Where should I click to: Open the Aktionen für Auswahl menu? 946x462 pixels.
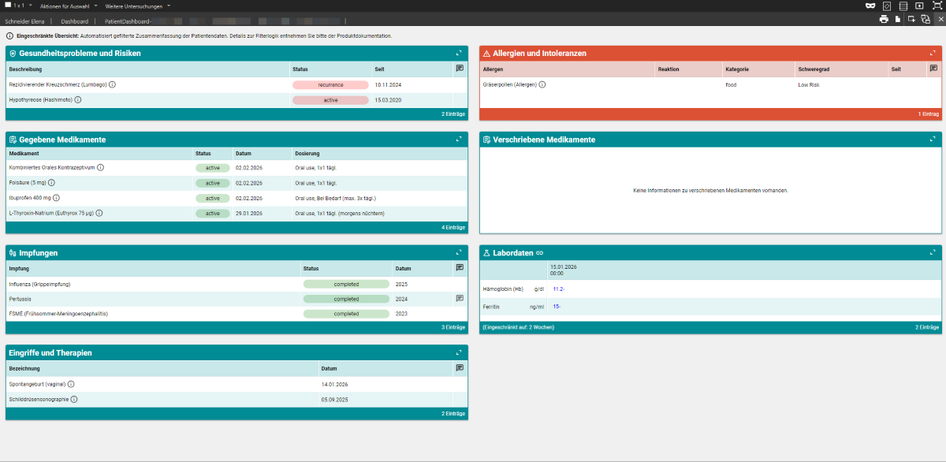pyautogui.click(x=69, y=6)
